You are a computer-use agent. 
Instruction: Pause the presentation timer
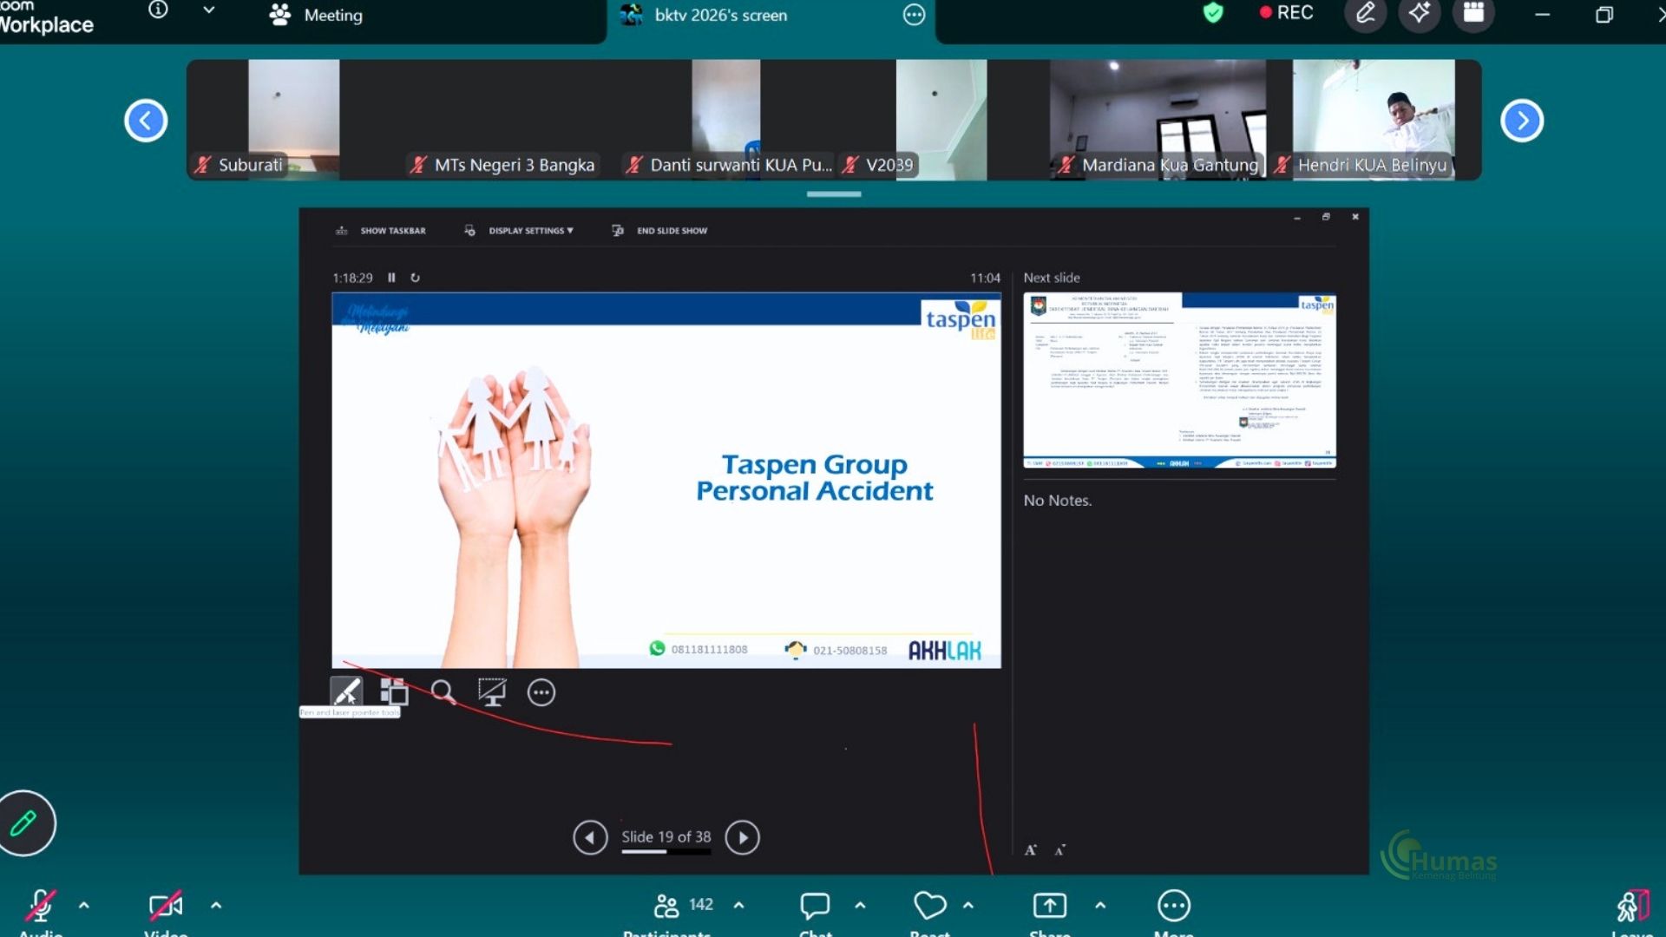coord(391,278)
